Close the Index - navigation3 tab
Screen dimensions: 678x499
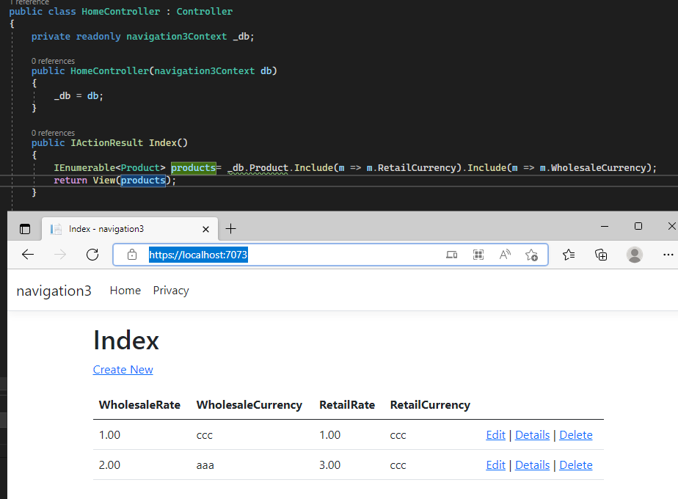click(205, 229)
